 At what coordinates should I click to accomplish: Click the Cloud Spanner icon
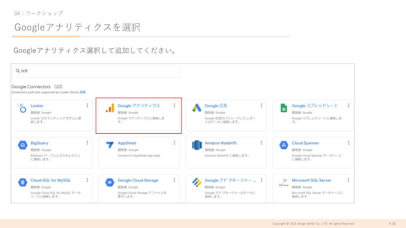[x=284, y=145]
